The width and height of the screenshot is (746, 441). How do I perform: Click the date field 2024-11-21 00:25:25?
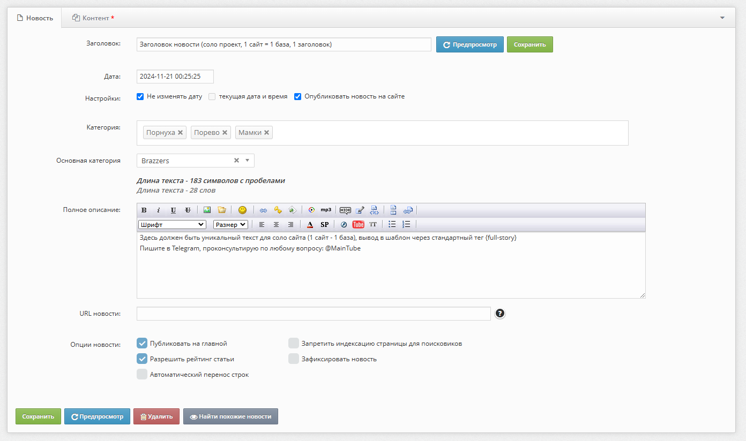(175, 77)
